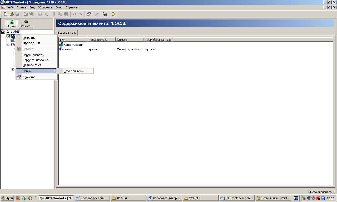The height and width of the screenshot is (202, 337).
Task: Click the Demo70 database icon in list
Action: pos(61,49)
